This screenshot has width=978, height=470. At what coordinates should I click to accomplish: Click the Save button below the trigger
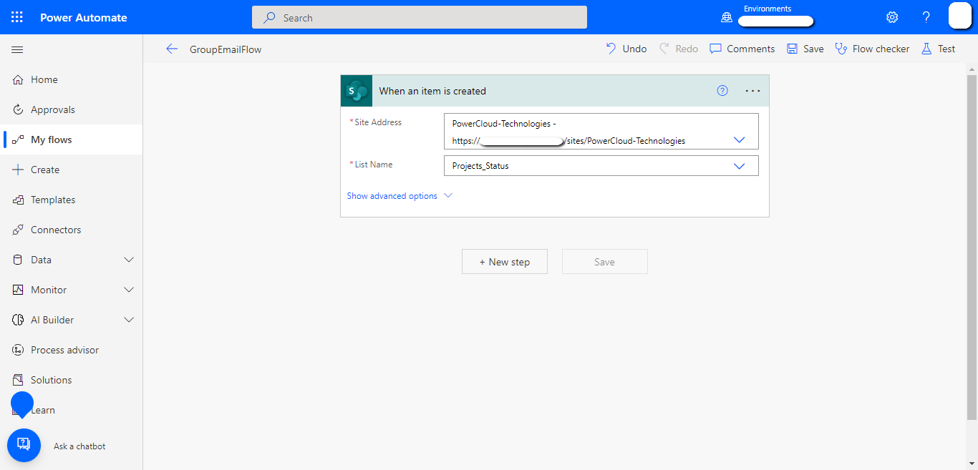(x=605, y=262)
